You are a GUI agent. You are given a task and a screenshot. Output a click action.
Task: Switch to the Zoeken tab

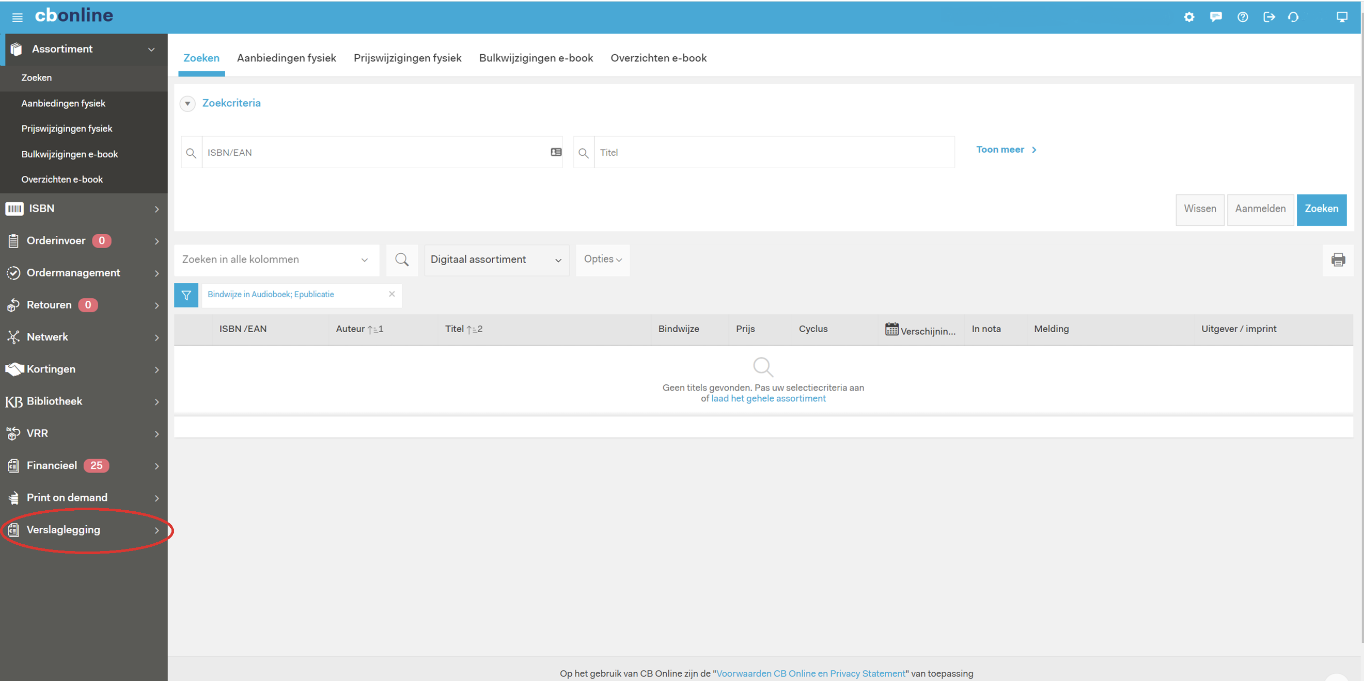point(201,58)
